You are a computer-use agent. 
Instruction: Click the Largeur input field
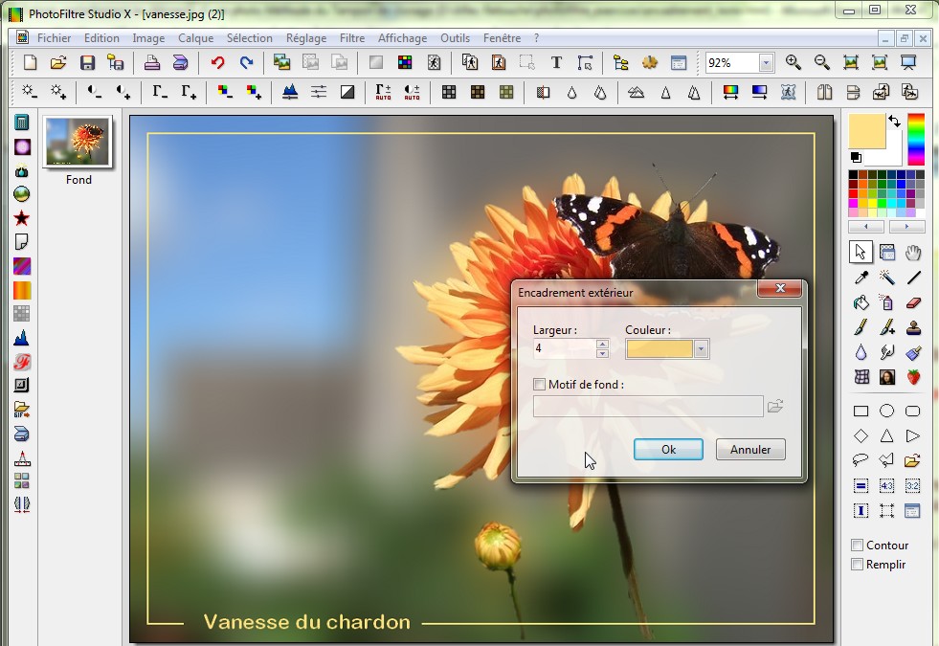pos(564,348)
